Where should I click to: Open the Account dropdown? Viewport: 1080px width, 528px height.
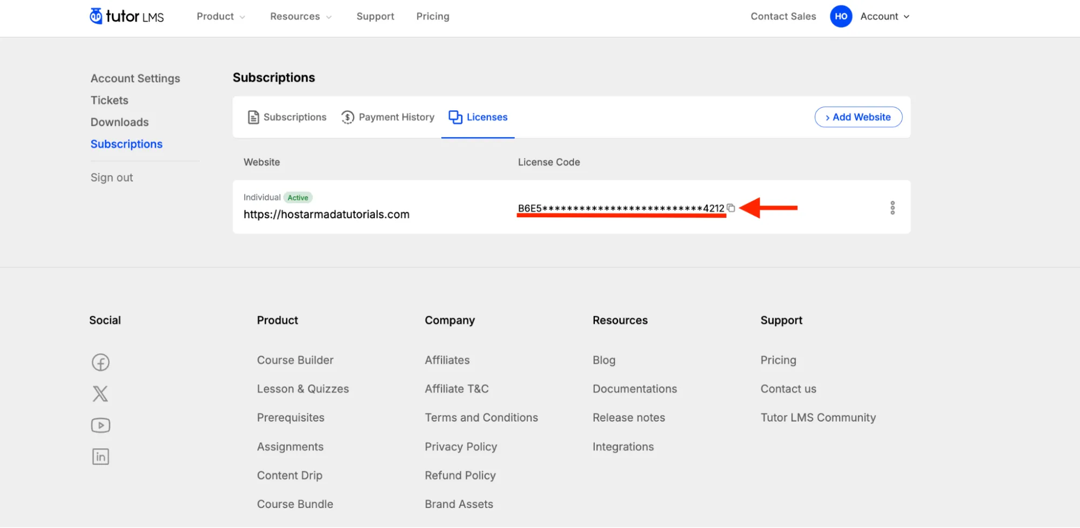(885, 16)
